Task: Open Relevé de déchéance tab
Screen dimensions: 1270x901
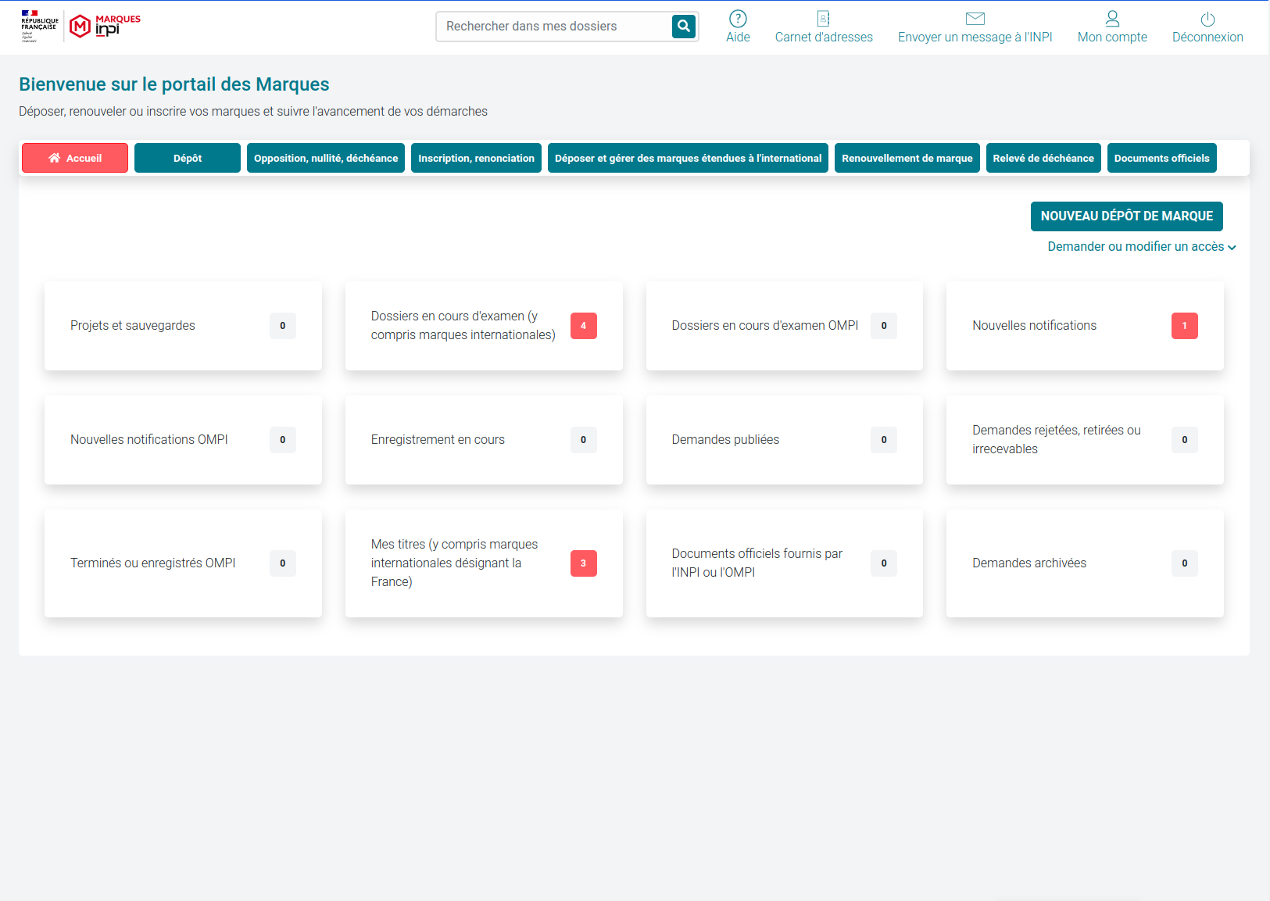Action: tap(1043, 158)
